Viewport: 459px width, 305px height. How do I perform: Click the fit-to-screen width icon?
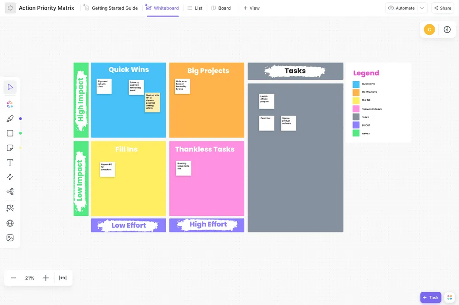[x=63, y=278]
